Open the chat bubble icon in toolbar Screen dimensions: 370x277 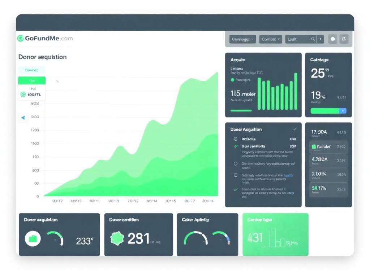click(333, 39)
